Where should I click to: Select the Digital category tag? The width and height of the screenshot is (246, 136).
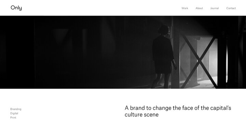[x=14, y=113]
